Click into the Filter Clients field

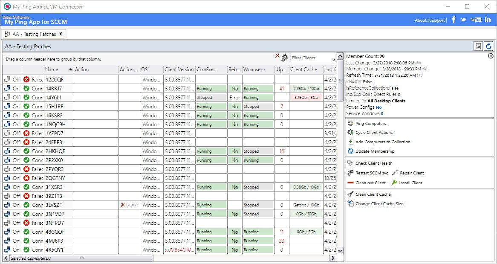[x=311, y=58]
